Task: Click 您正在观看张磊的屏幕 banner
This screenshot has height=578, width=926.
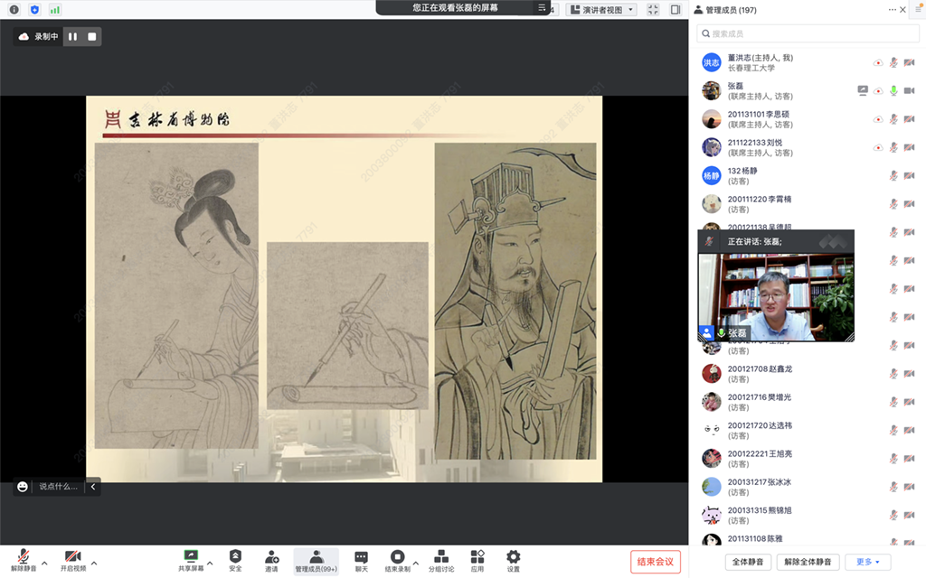Action: coord(455,7)
